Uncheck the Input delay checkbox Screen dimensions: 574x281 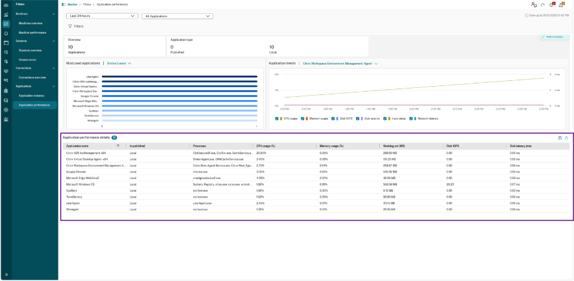click(385, 119)
